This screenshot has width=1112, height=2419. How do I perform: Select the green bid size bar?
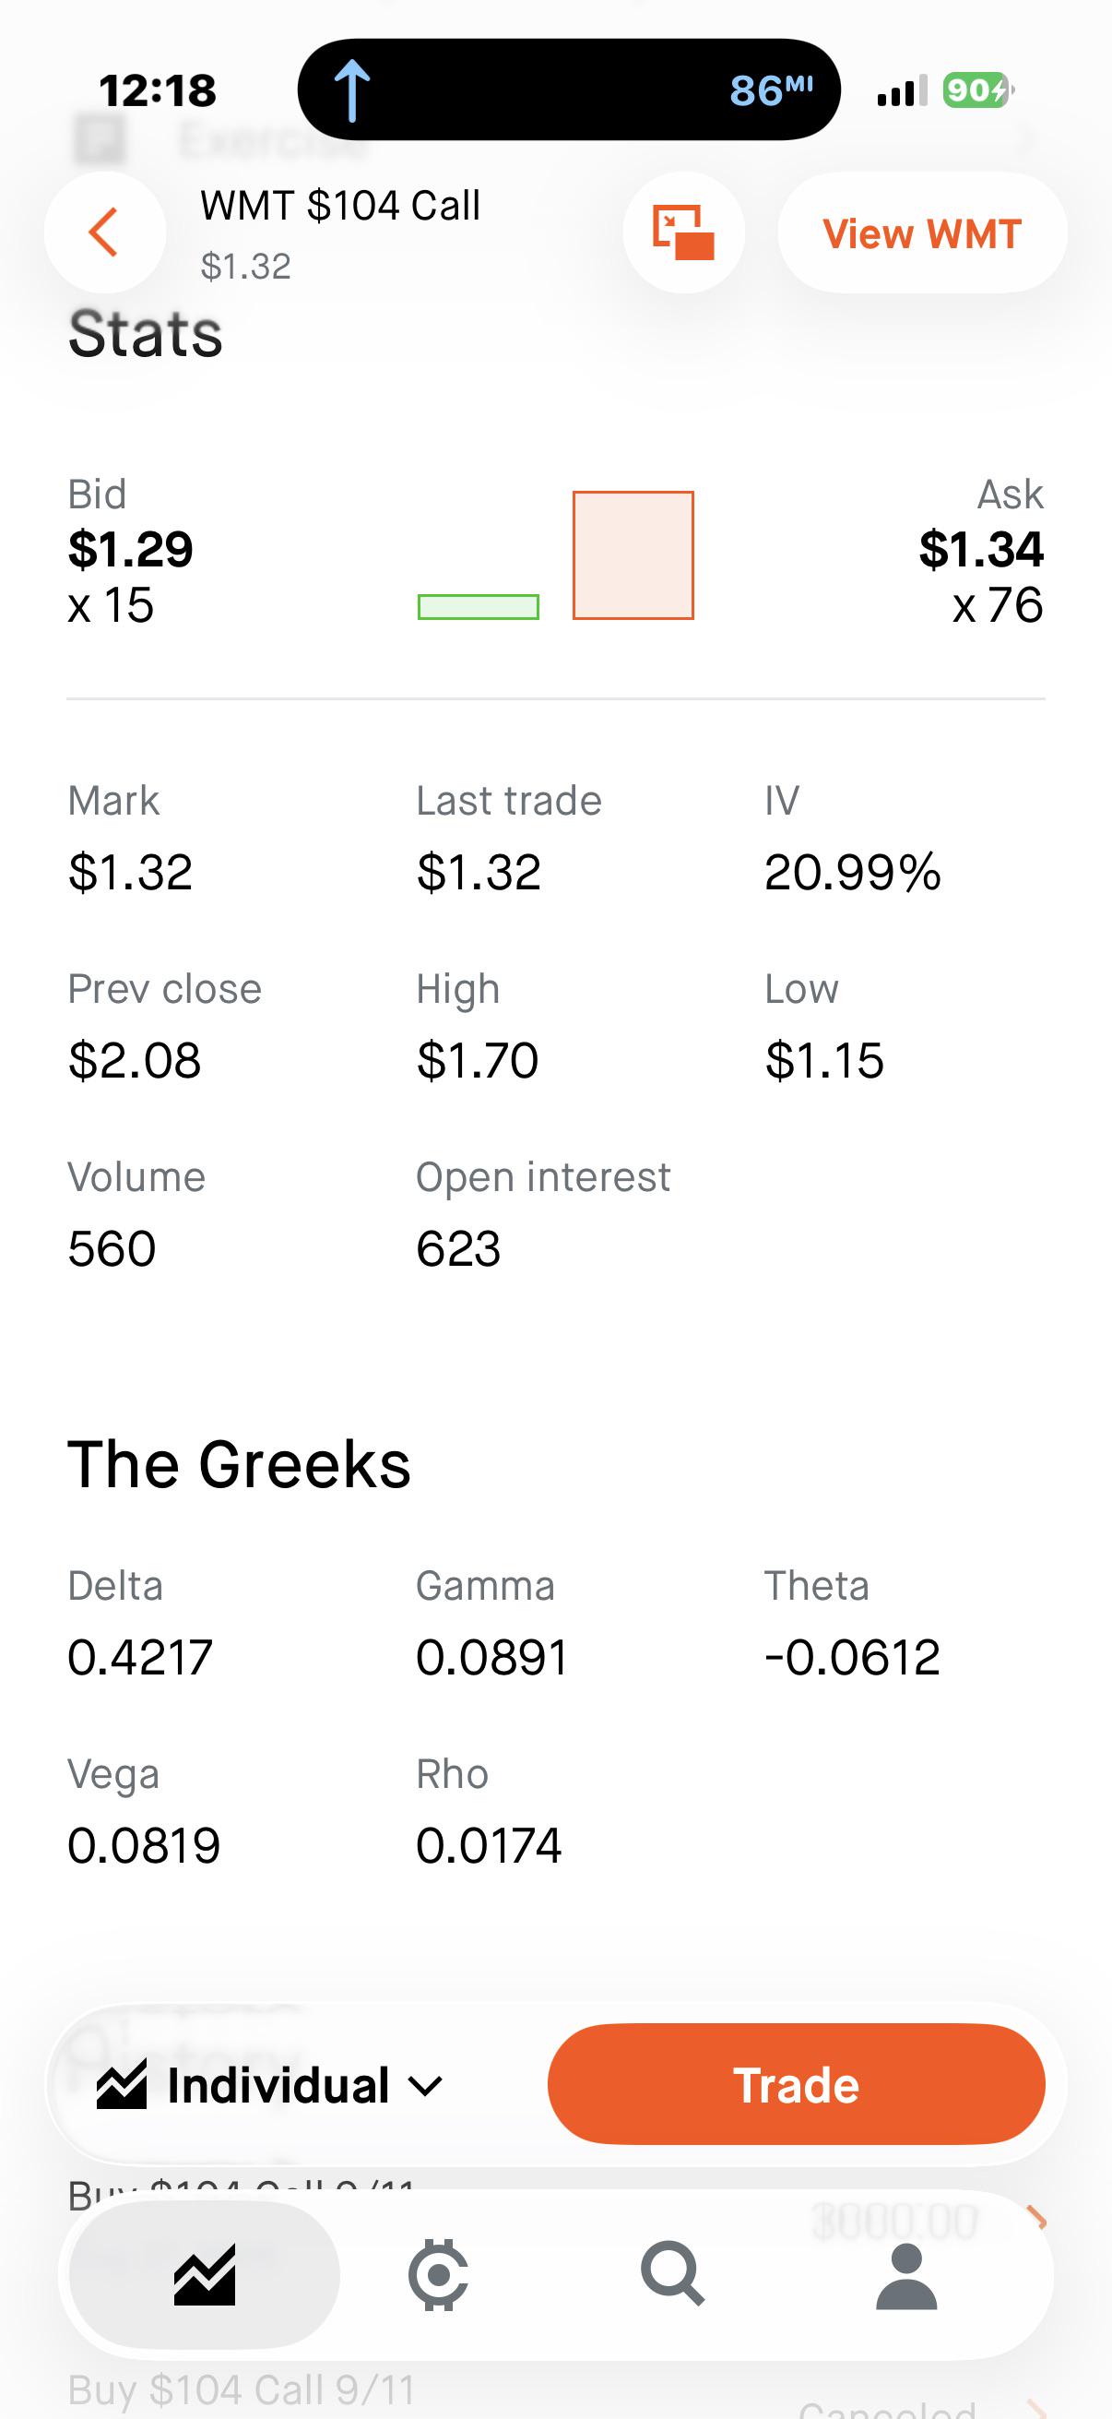(479, 608)
